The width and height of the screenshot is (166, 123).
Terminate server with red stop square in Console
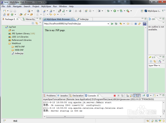click(115, 96)
